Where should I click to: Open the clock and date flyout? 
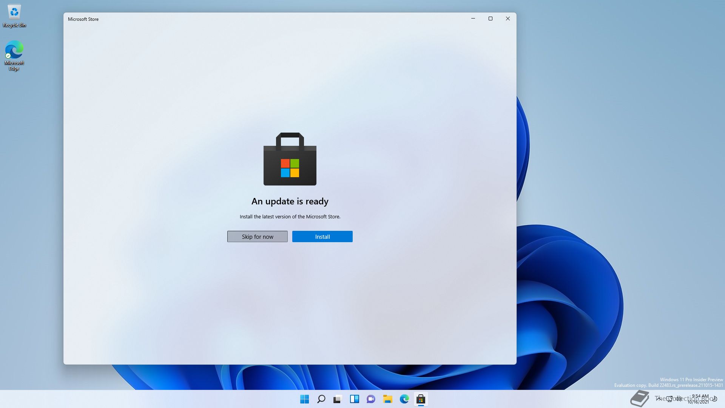[x=698, y=399]
